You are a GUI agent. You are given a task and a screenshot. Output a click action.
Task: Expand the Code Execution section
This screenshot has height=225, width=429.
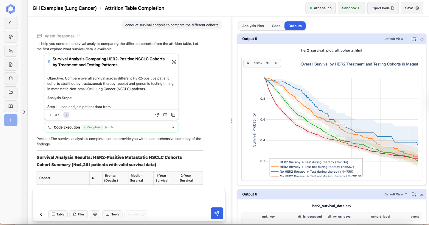pyautogui.click(x=173, y=127)
